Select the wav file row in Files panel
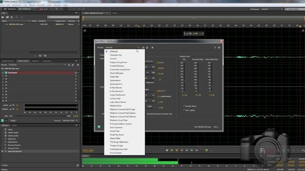The width and height of the screenshot is (305, 171). pos(40,24)
